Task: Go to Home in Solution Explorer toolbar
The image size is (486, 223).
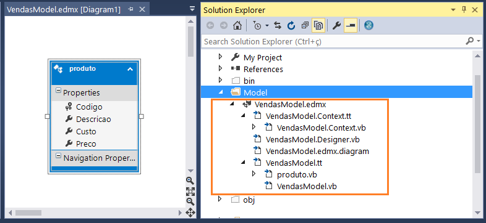Action: [237, 26]
